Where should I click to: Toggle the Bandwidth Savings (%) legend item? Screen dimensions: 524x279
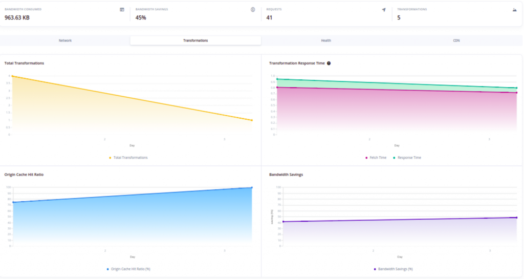pyautogui.click(x=395, y=269)
